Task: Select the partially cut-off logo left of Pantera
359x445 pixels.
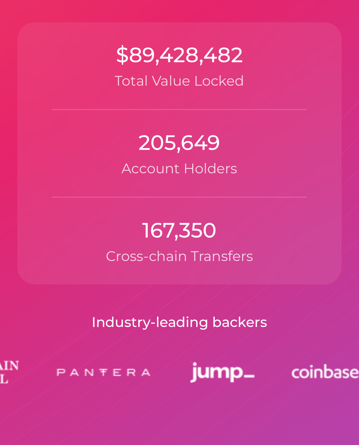Action: (9, 372)
